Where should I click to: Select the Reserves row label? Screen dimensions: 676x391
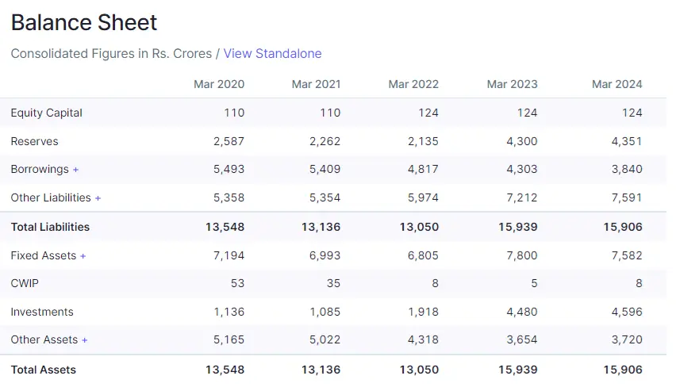coord(34,141)
